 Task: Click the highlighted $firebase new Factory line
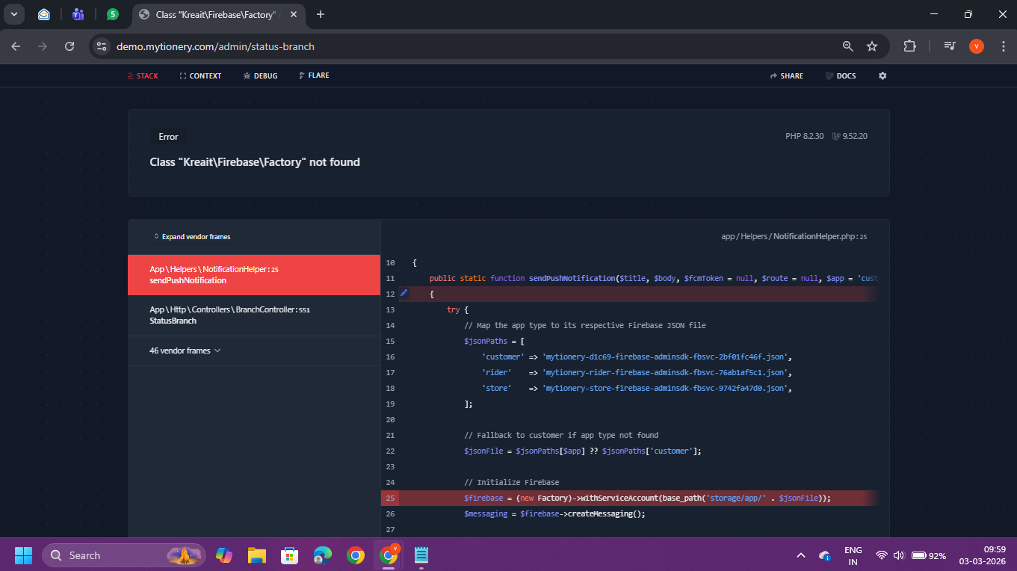click(x=647, y=498)
